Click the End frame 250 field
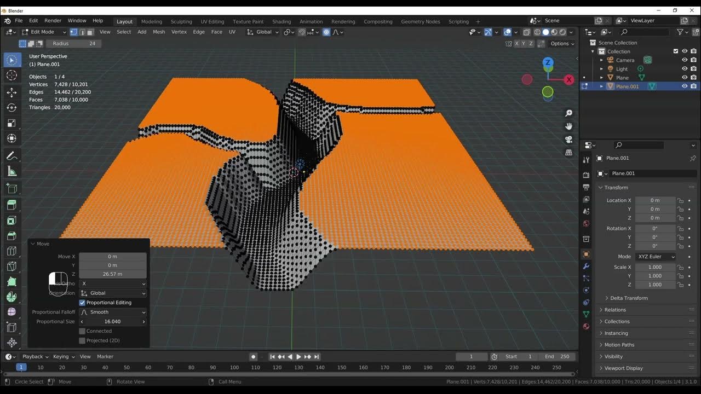The width and height of the screenshot is (701, 394). (558, 357)
